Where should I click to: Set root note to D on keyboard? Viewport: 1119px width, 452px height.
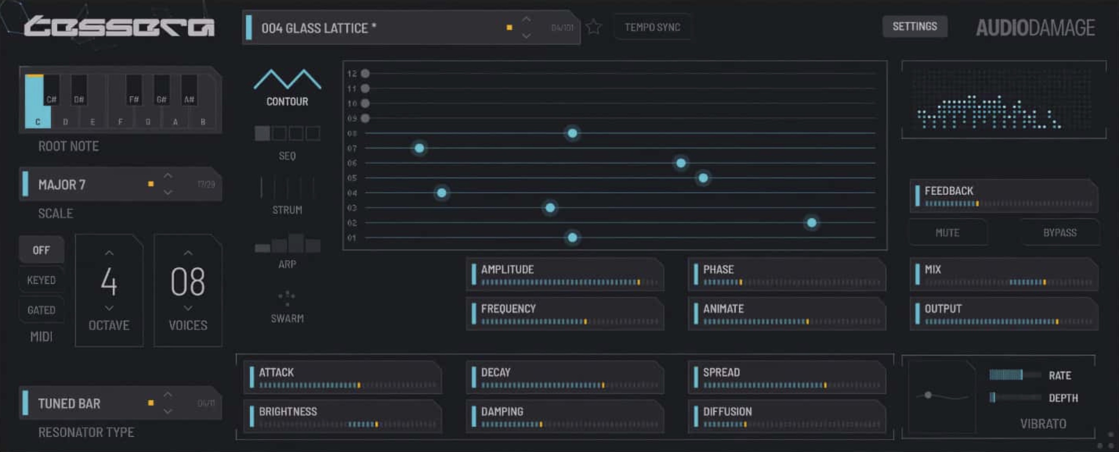click(65, 117)
